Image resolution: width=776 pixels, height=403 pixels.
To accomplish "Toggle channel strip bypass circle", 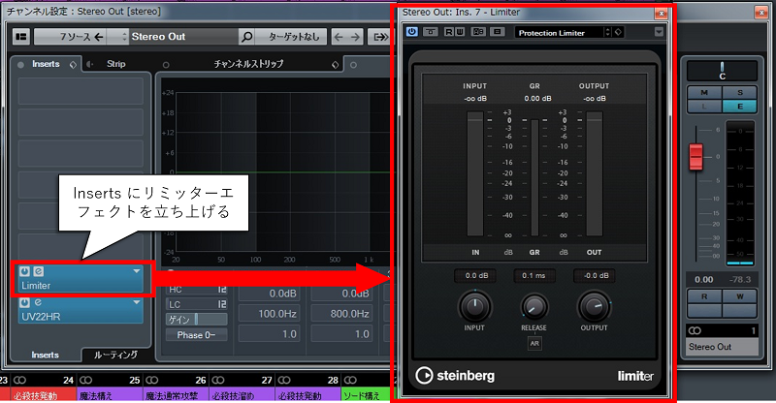I will pos(166,65).
